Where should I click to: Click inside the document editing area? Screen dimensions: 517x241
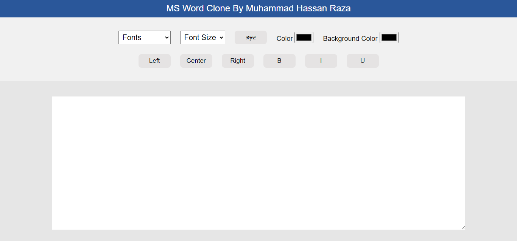[x=258, y=163]
